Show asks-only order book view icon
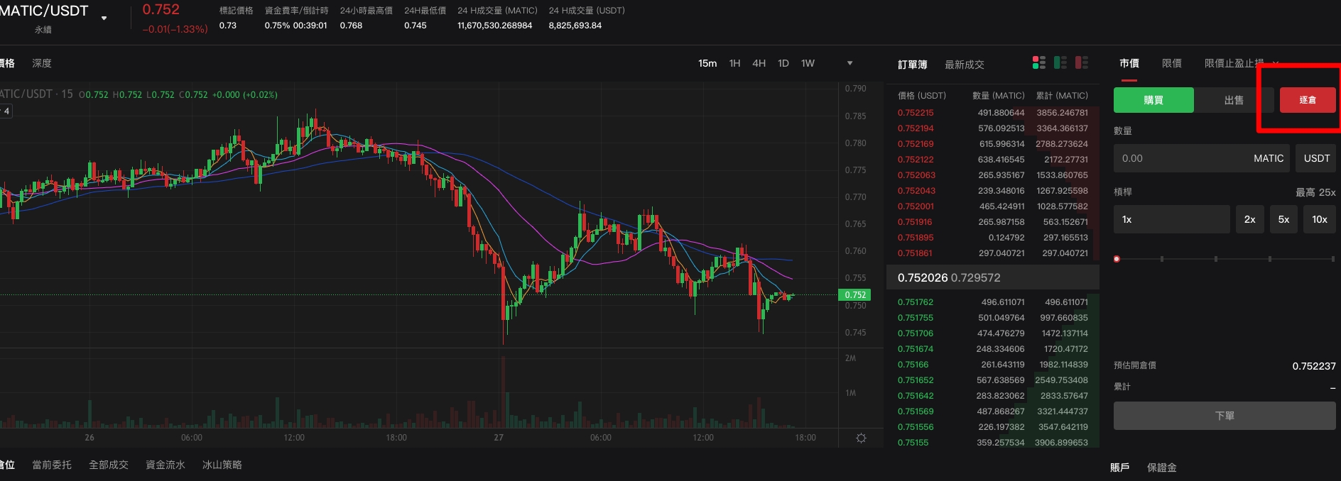1341x481 pixels. 1082,63
